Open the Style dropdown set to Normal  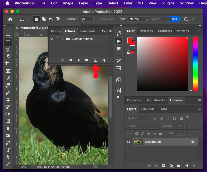click(139, 19)
